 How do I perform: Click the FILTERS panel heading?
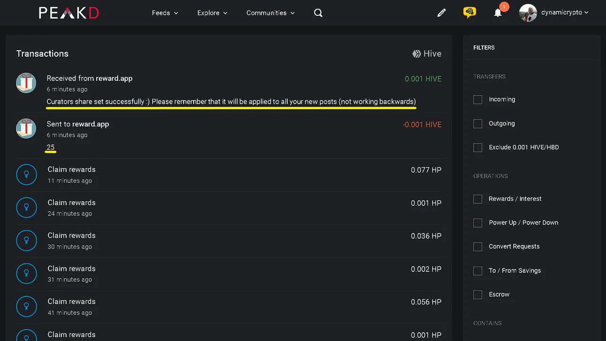coord(484,48)
